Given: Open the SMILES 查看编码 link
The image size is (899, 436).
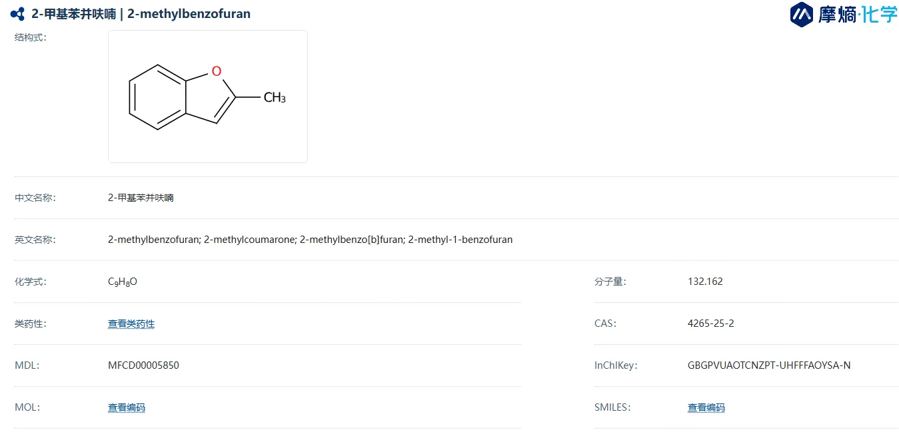Looking at the screenshot, I should tap(706, 408).
